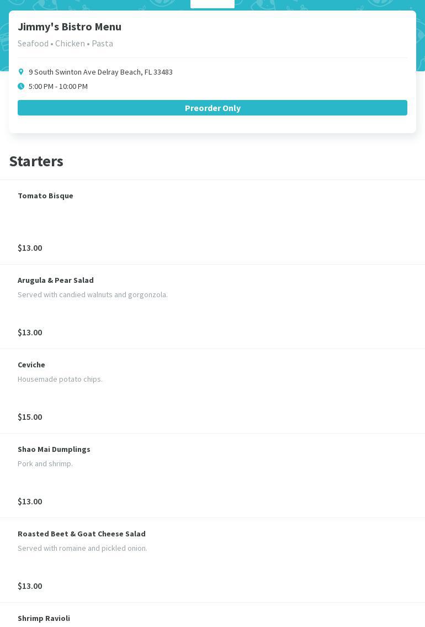
Task: Click the clock hours icon
Action: pyautogui.click(x=21, y=86)
